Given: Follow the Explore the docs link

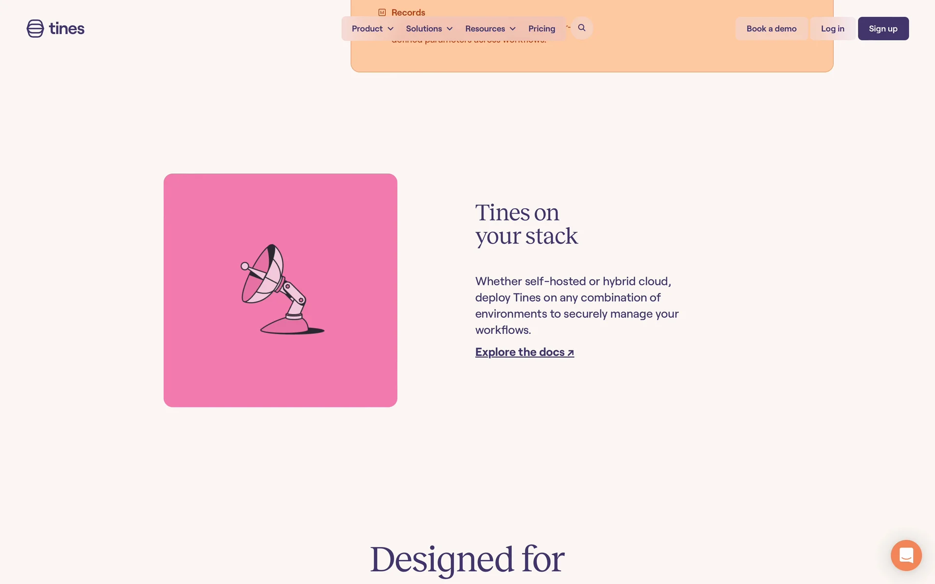Looking at the screenshot, I should pos(524,352).
